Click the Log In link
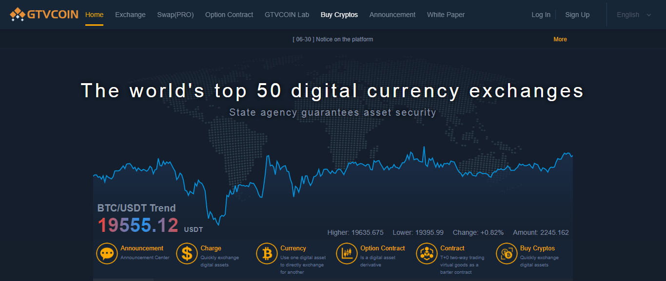666x281 pixels. pyautogui.click(x=541, y=15)
